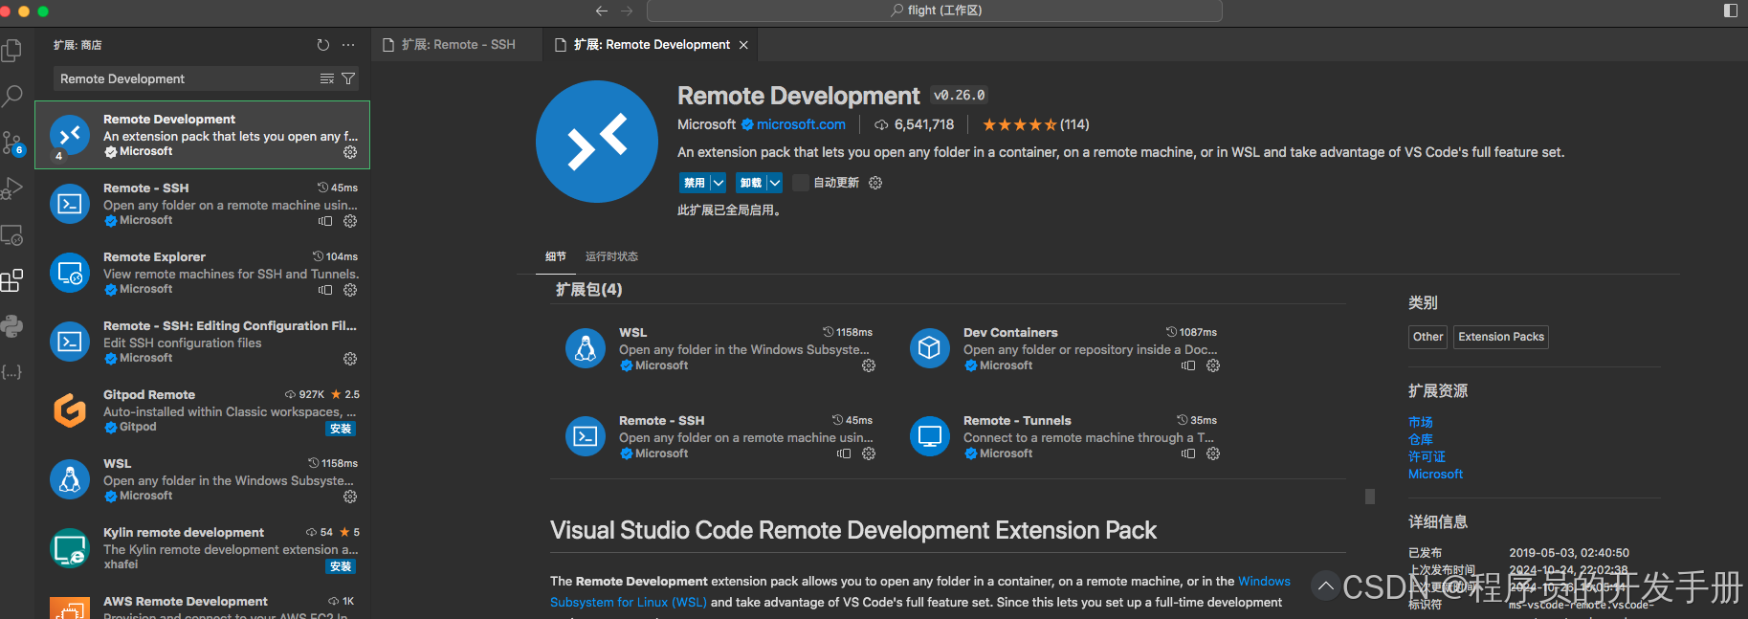Open Source Control view with 6 badge
The height and width of the screenshot is (619, 1748).
(x=12, y=144)
